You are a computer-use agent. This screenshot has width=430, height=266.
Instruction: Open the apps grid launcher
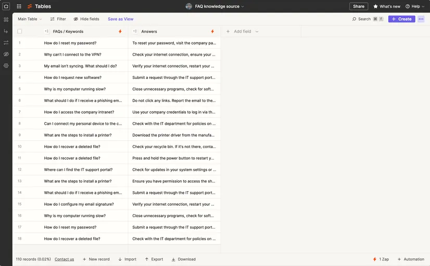pos(19,6)
